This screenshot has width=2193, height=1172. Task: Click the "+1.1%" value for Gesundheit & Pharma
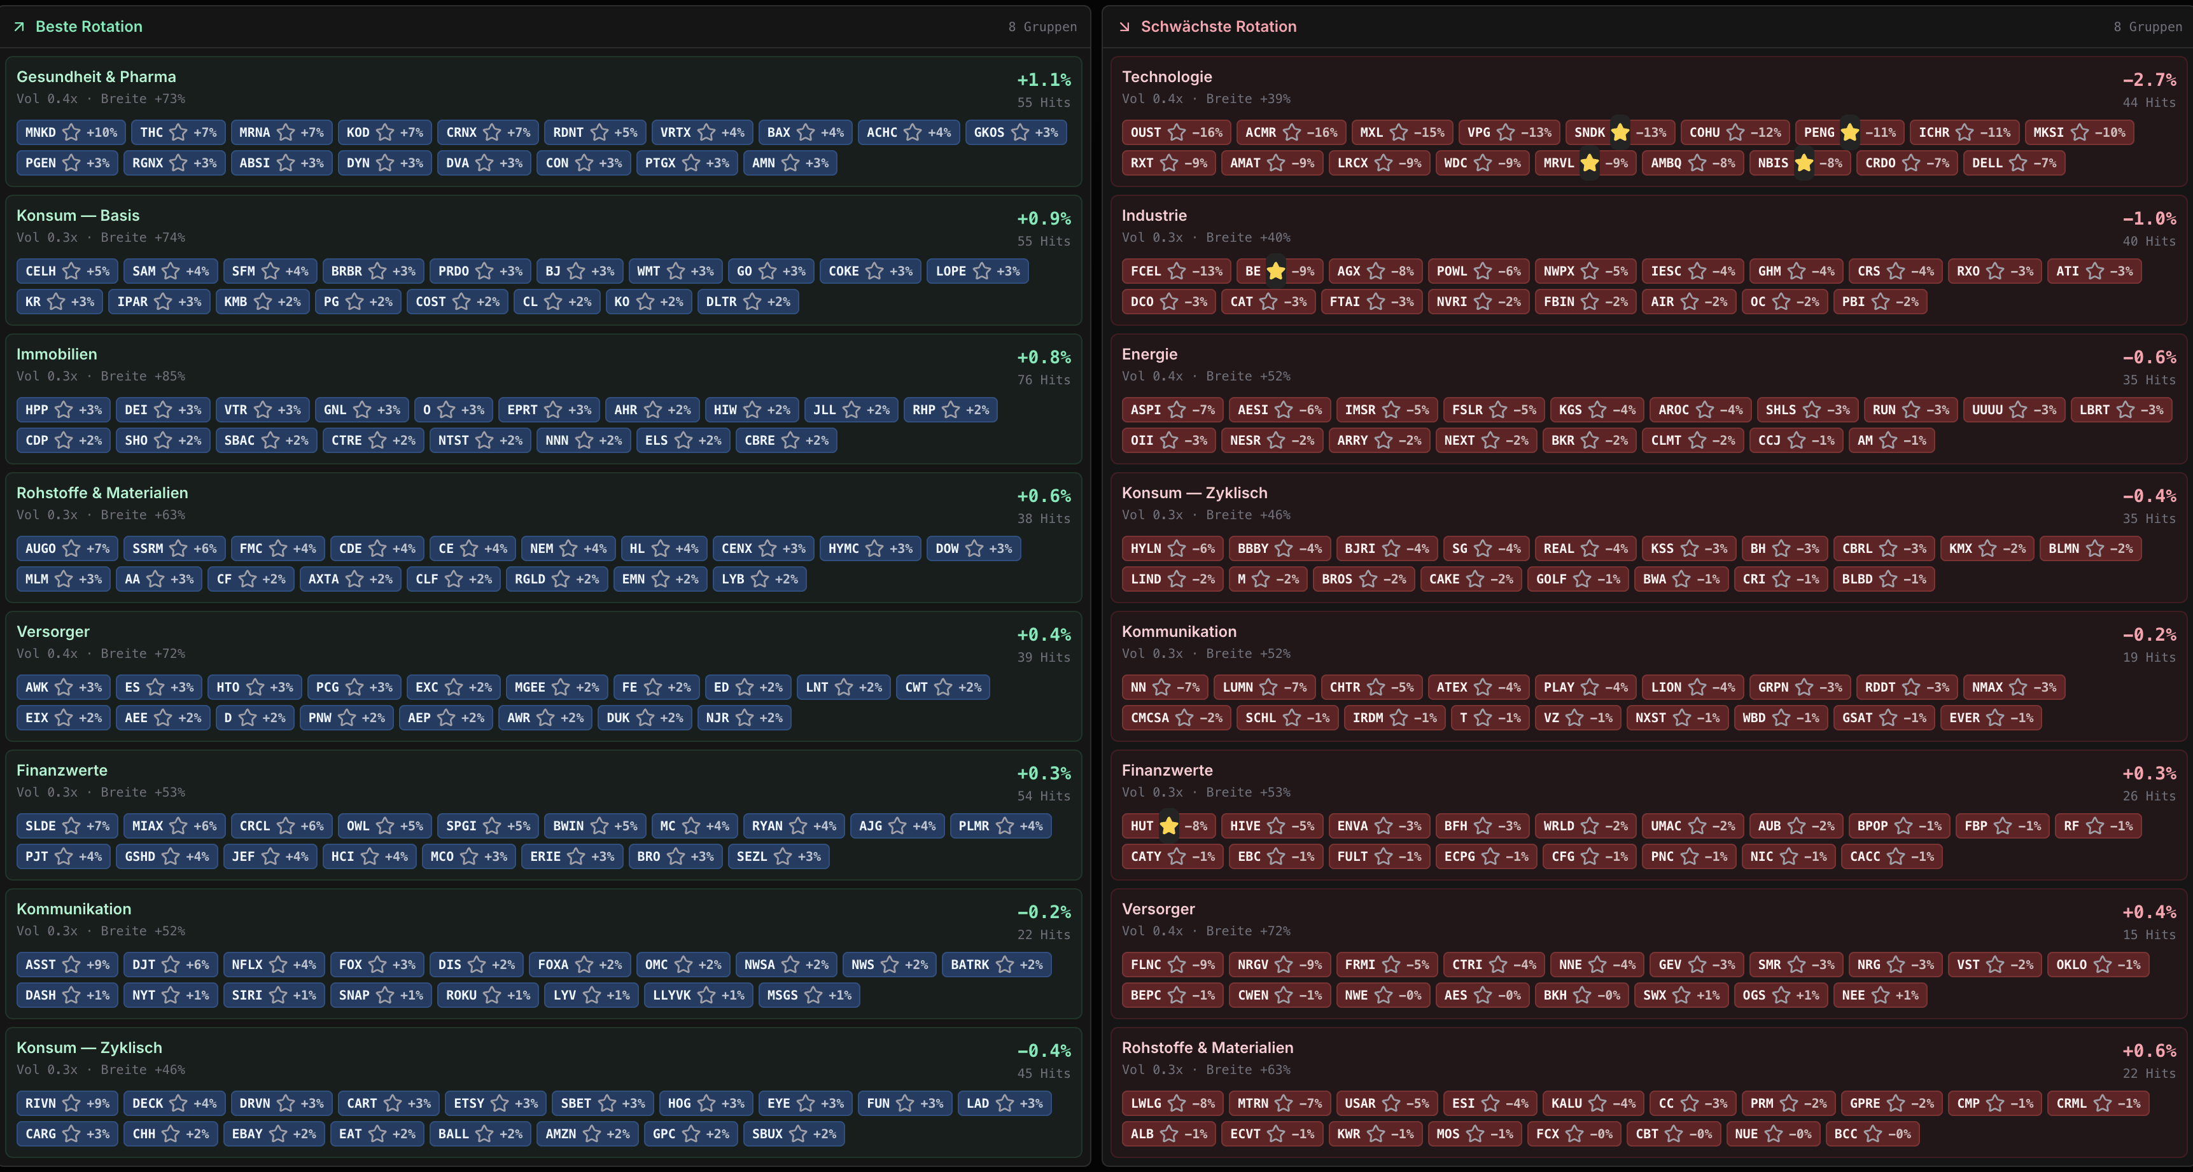(1044, 80)
